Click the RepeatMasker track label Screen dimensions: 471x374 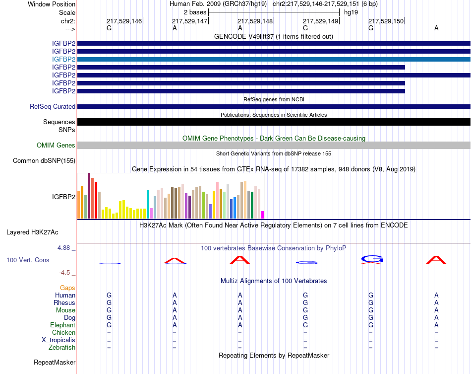tap(55, 362)
